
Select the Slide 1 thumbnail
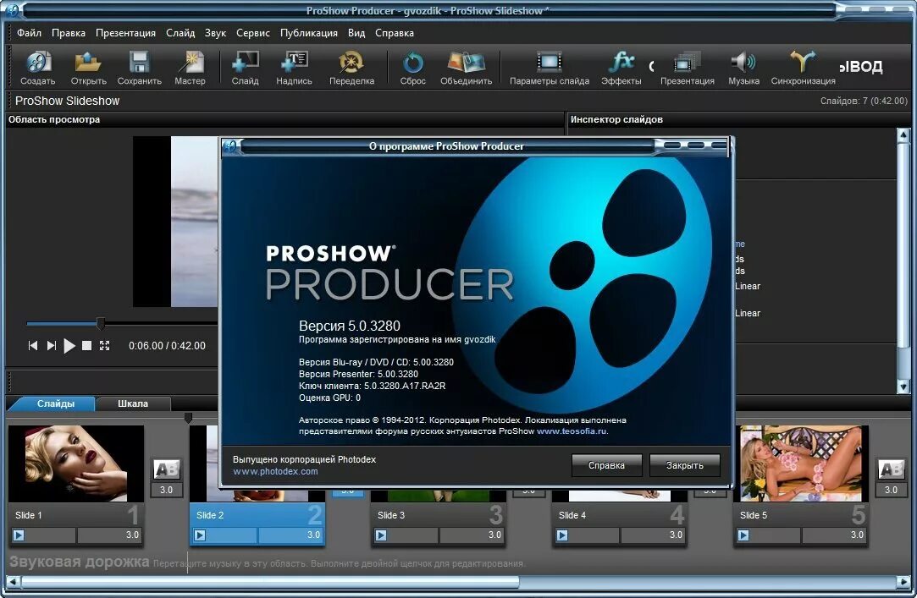(x=76, y=464)
